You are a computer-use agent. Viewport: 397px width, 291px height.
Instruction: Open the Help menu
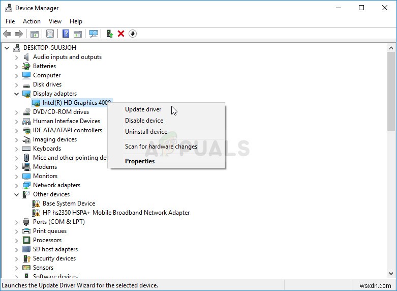[x=76, y=21]
